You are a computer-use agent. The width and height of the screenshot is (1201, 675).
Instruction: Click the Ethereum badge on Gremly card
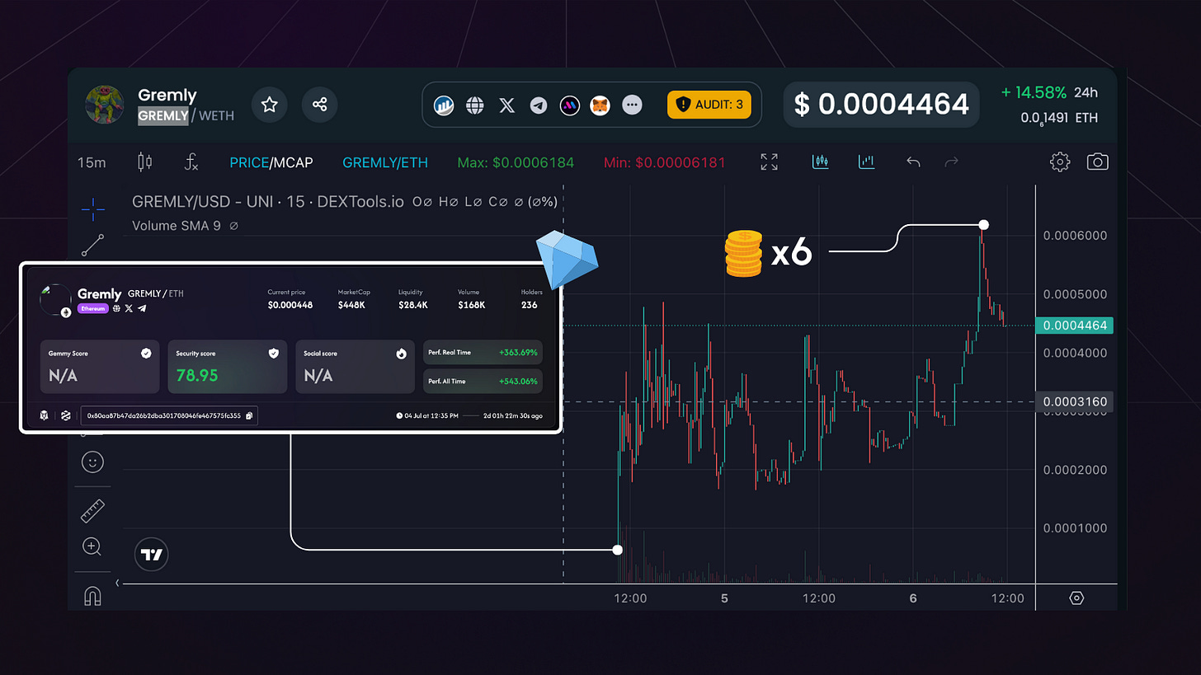point(93,308)
